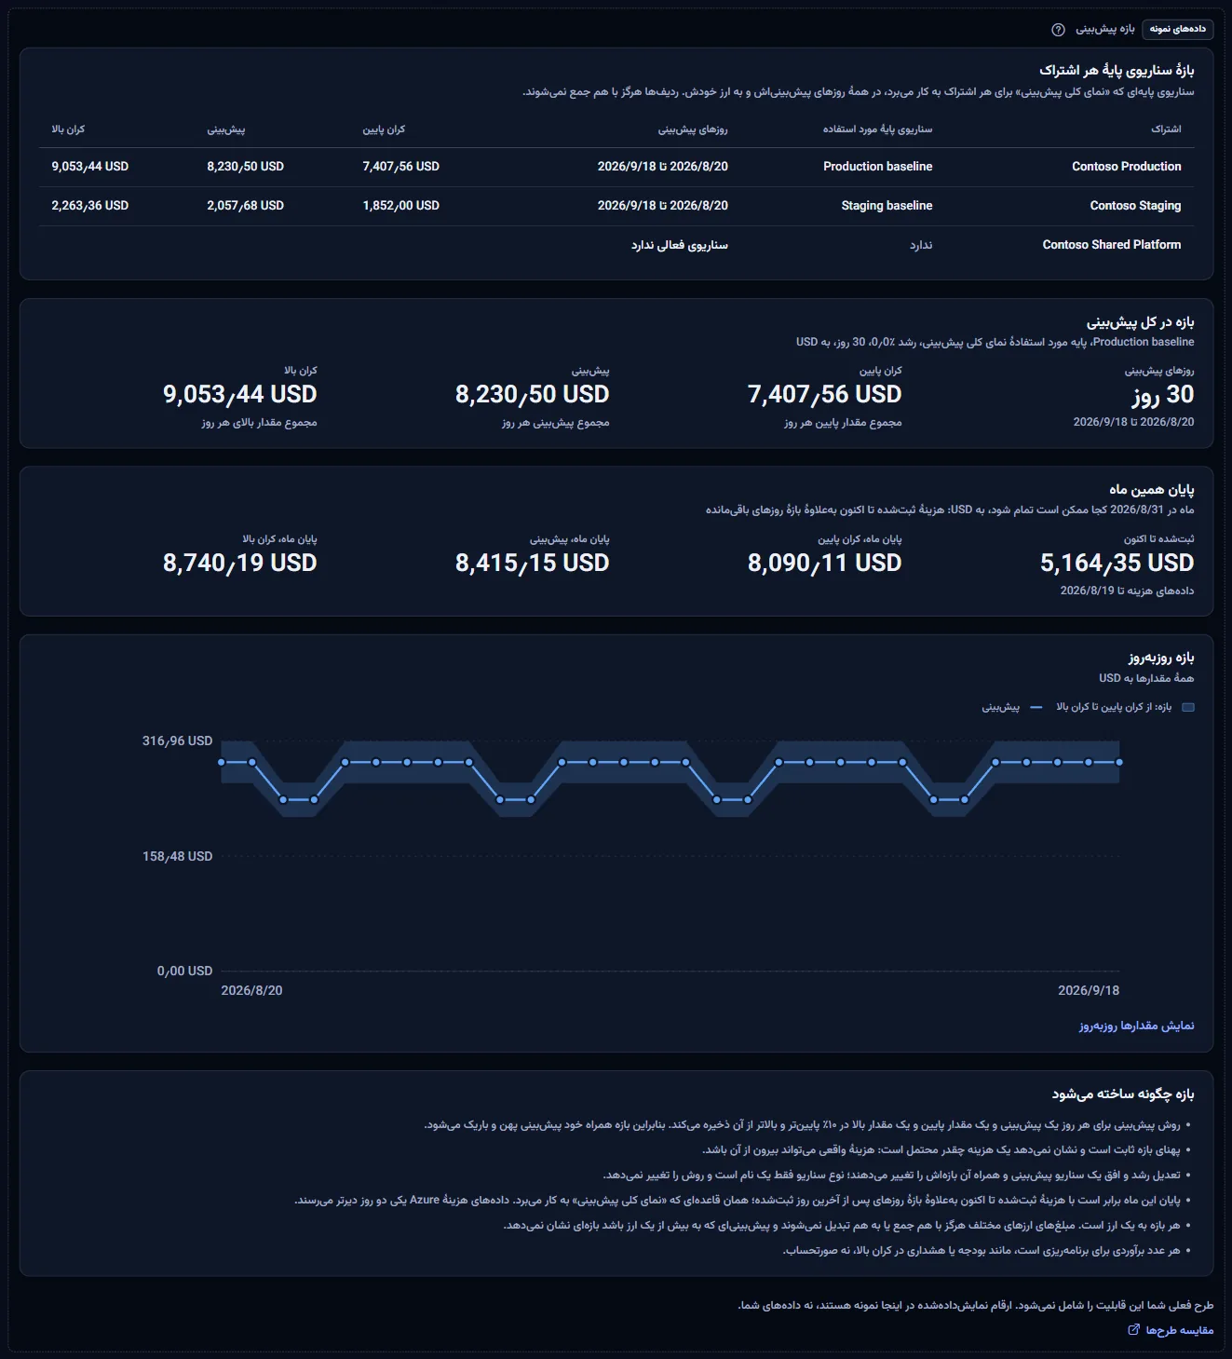Click the اشتراک column header
Image resolution: width=1232 pixels, height=1359 pixels.
(1166, 129)
